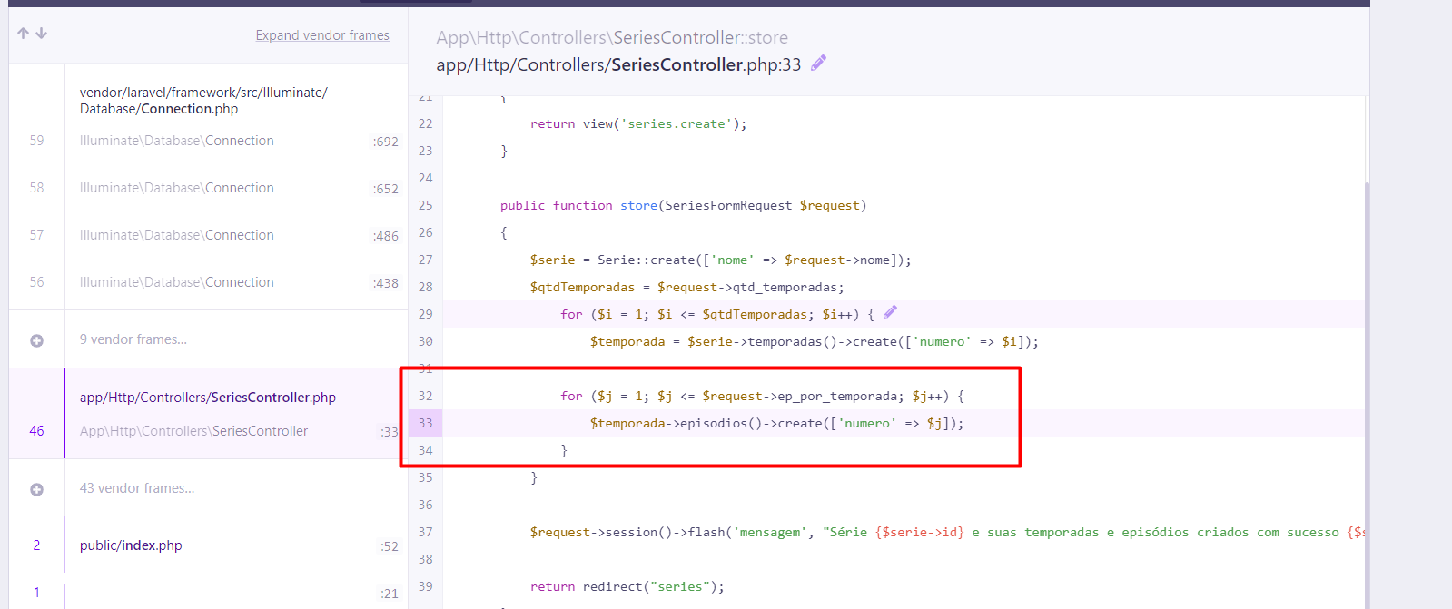
Task: Click the Expand vendor frames link
Action: [322, 35]
